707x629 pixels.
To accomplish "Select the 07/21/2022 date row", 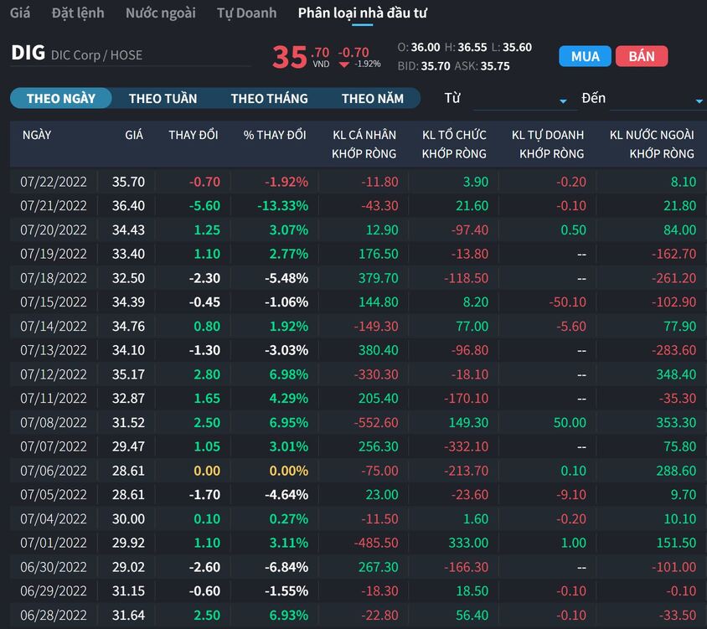I will pos(53,205).
